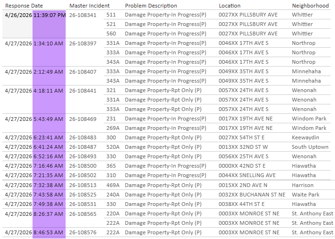Click code 560 in Pillsbury Ave row
The height and width of the screenshot is (239, 335).
(x=111, y=34)
